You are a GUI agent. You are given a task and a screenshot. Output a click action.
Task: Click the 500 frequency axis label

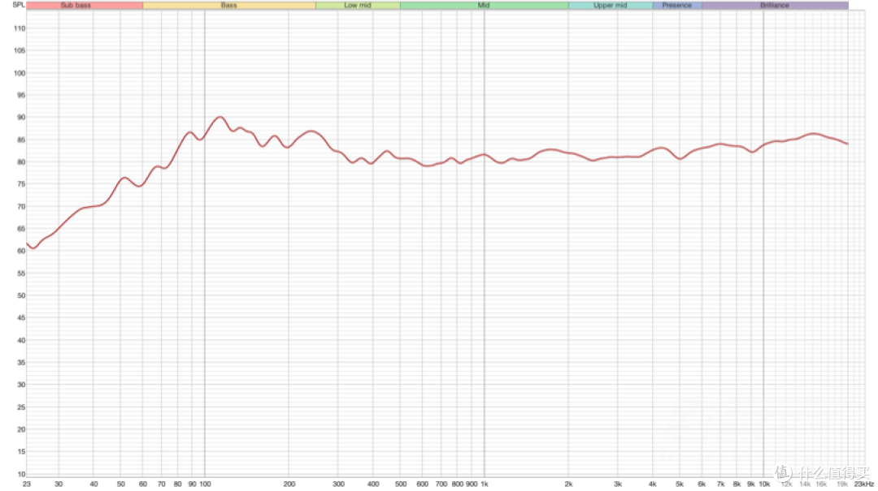point(400,484)
